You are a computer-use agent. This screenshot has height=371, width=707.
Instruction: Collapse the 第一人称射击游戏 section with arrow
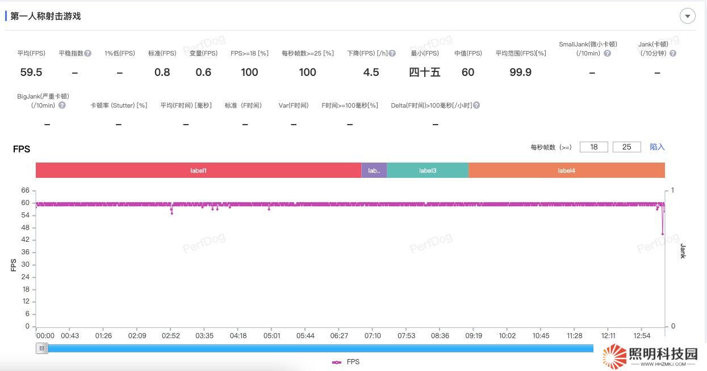688,16
